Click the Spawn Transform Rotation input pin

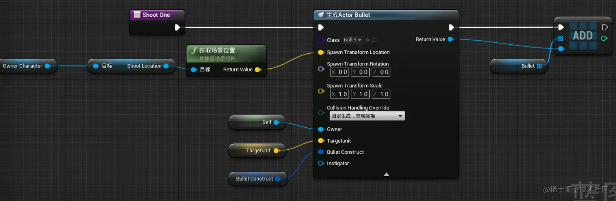[321, 69]
